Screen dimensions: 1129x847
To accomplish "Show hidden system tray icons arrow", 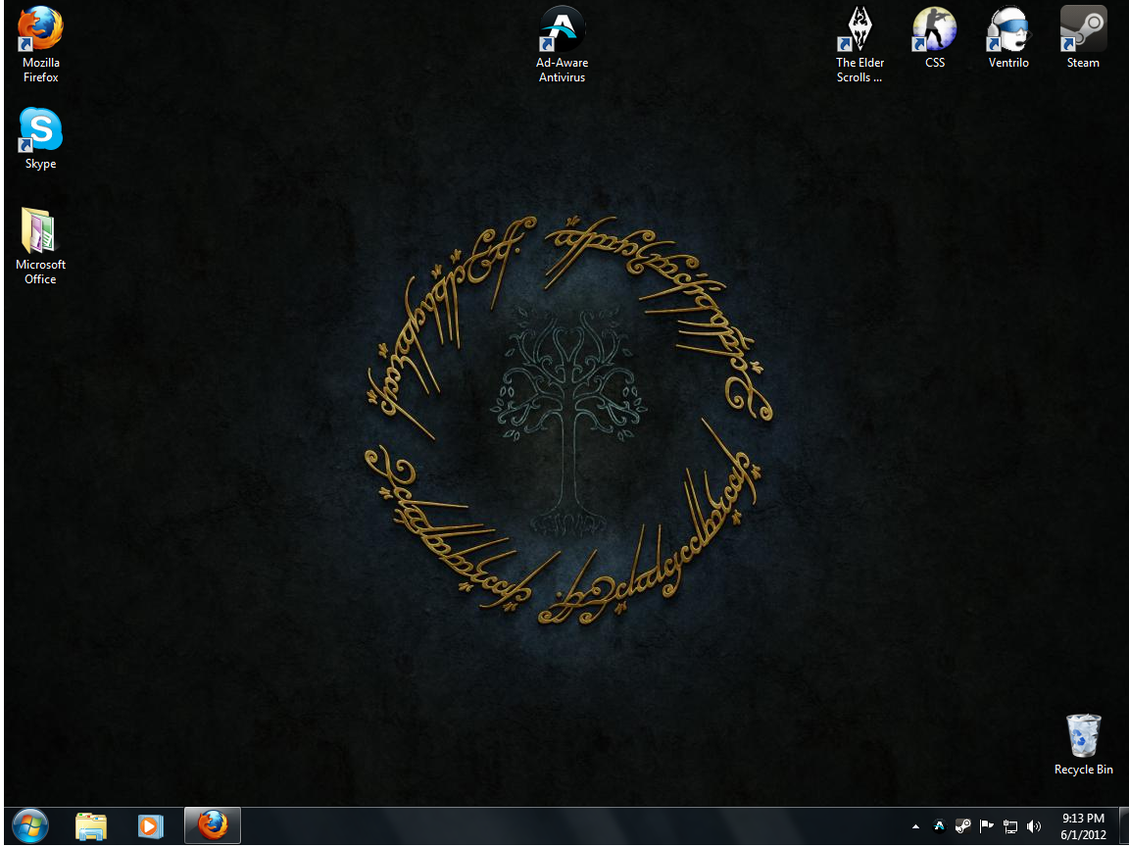I will pos(915,826).
